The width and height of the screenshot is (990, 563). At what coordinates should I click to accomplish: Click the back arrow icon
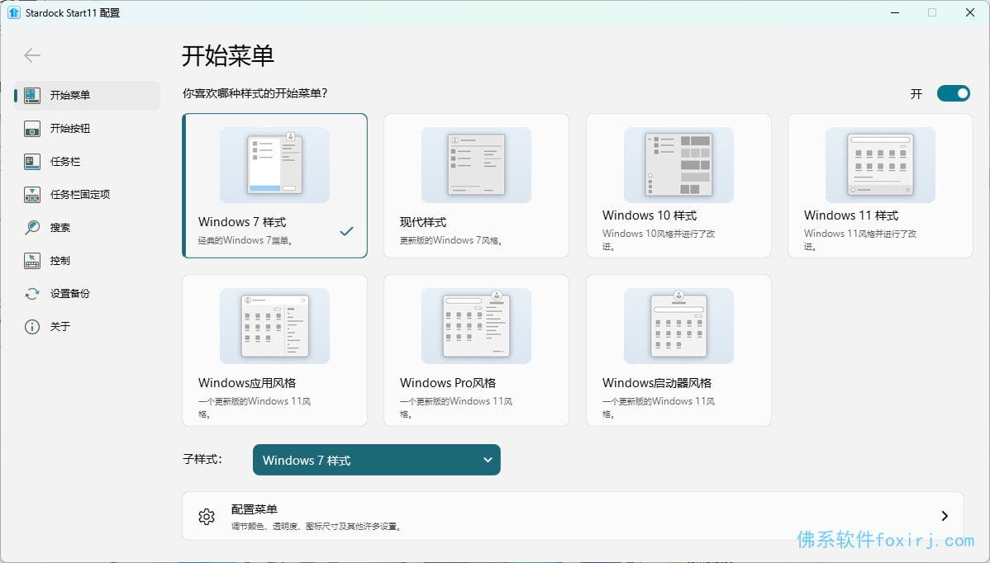coord(32,55)
